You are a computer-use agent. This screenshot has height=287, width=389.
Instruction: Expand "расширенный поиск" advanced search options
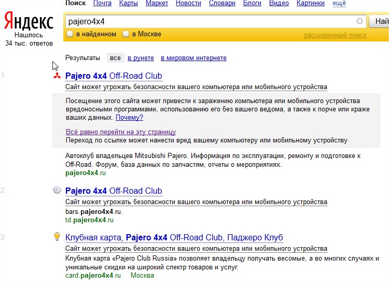click(335, 35)
